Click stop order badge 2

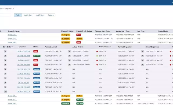tap(5, 56)
